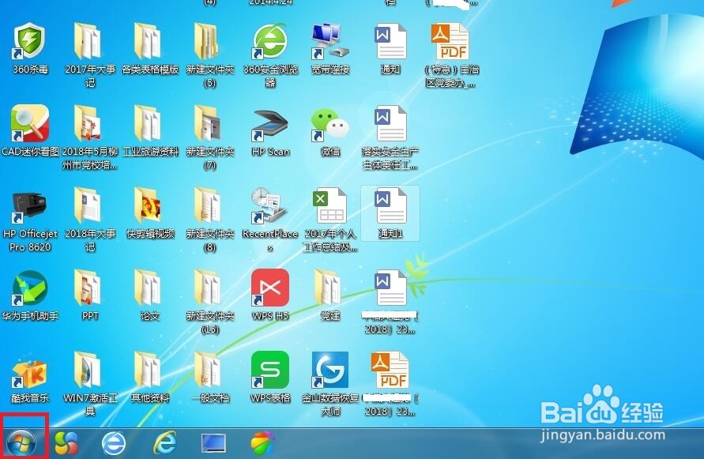Open the multicolored ball taskbar app
The image size is (704, 459).
262,443
